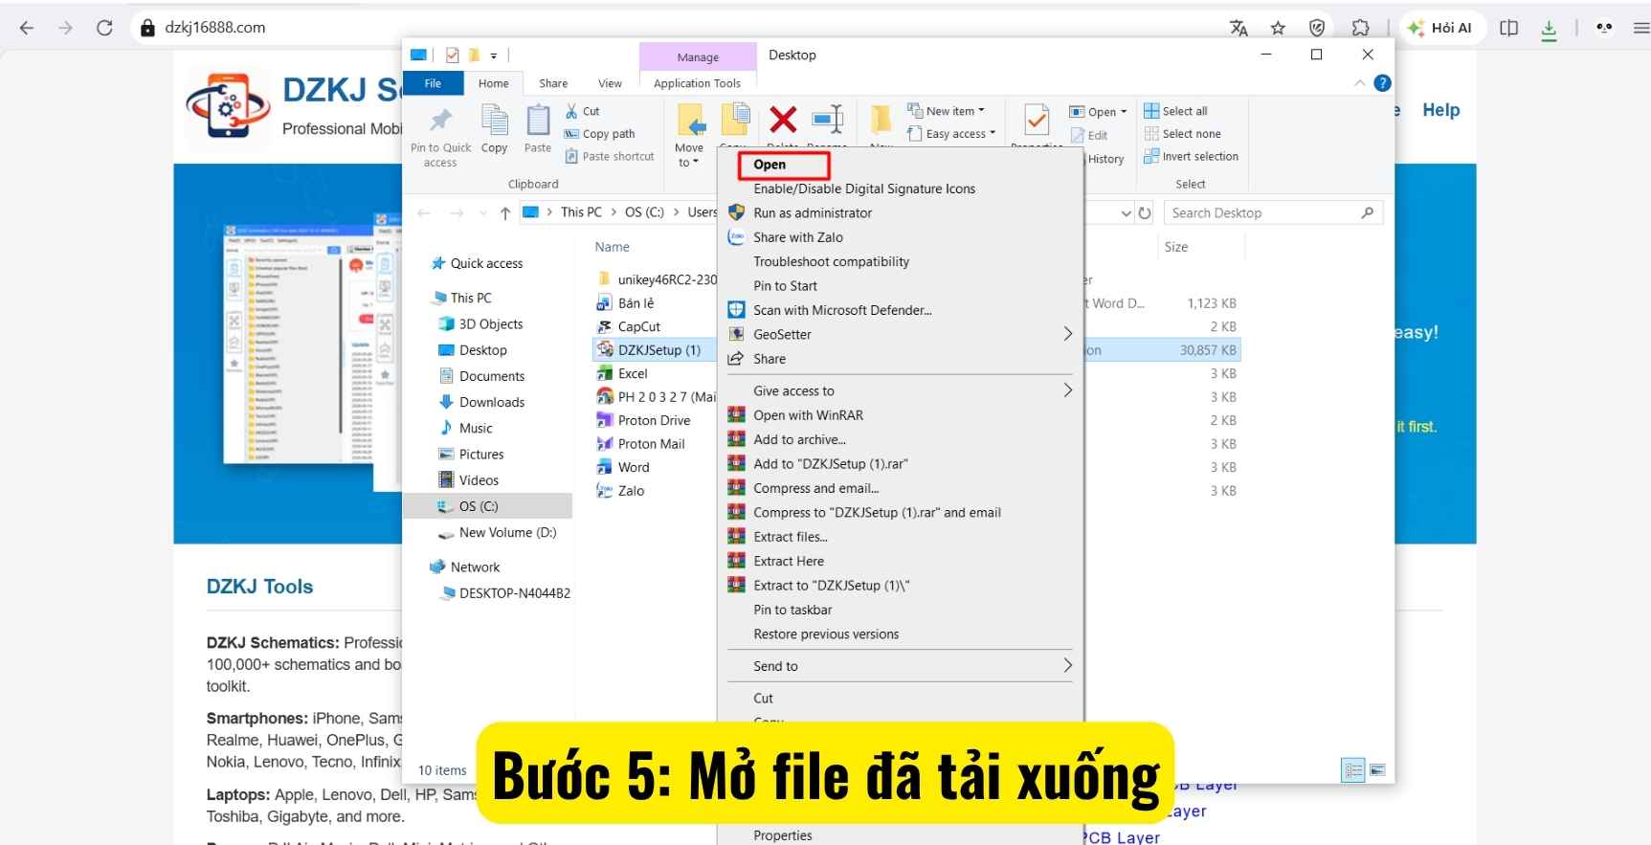Image resolution: width=1651 pixels, height=845 pixels.
Task: Open Explorer help via the blue question mark
Action: tap(1382, 83)
